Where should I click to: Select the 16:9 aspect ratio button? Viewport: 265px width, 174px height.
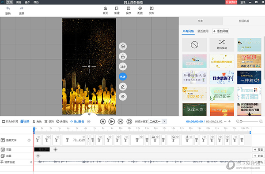[x=123, y=67]
